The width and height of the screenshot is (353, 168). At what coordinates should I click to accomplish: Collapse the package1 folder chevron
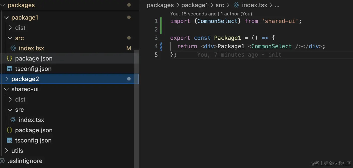(7, 17)
